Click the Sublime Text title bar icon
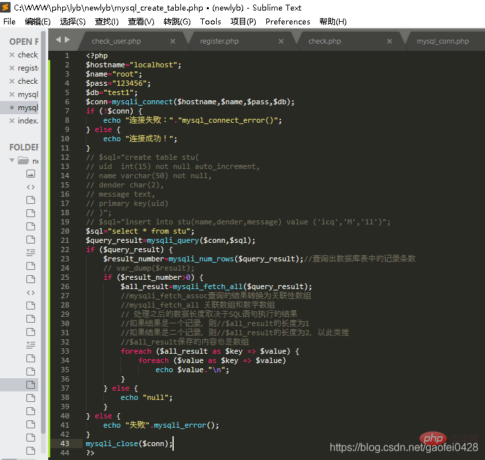This screenshot has width=485, height=460. pyautogui.click(x=5, y=7)
